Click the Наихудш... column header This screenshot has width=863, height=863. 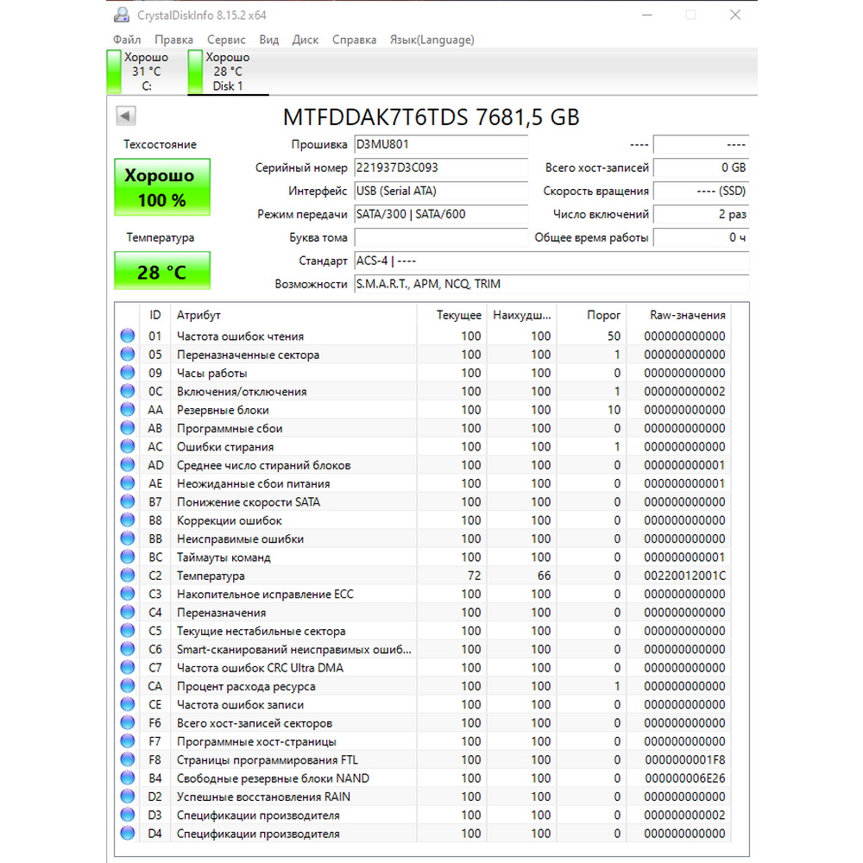tap(522, 315)
